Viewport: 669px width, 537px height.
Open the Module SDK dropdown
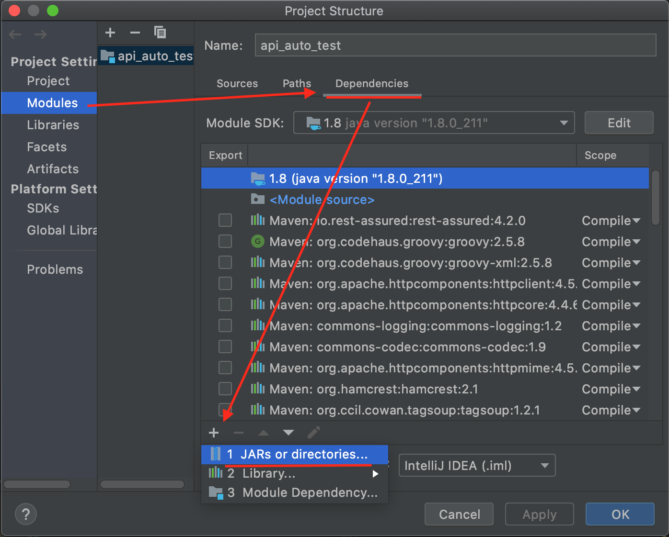click(434, 123)
